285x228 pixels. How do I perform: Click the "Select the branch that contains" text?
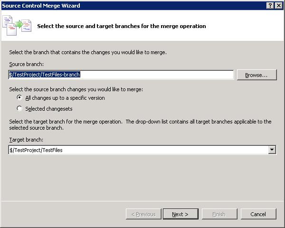[88, 52]
